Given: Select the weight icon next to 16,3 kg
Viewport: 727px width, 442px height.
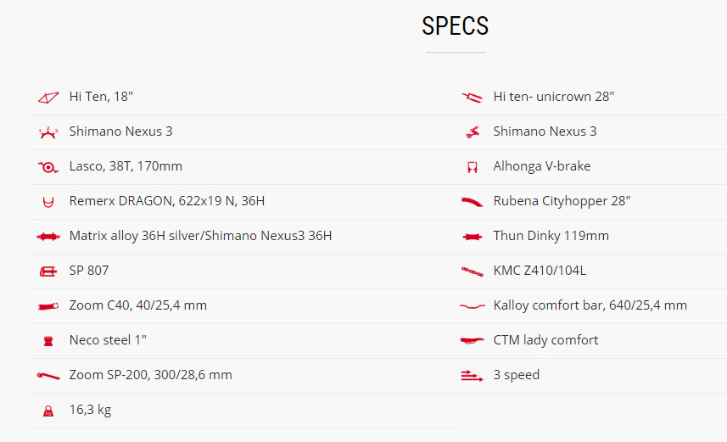Looking at the screenshot, I should 48,411.
